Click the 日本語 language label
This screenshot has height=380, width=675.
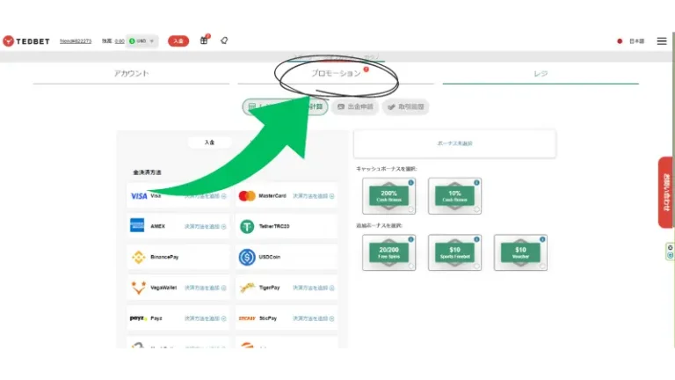[636, 41]
